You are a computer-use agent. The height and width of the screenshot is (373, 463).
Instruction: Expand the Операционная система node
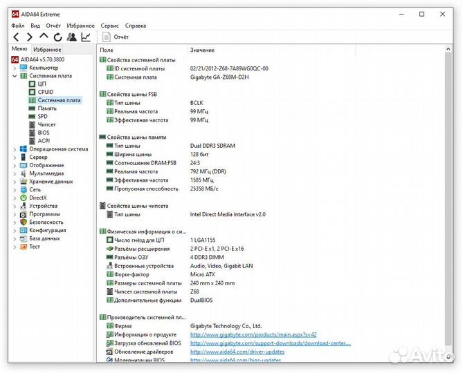15,149
